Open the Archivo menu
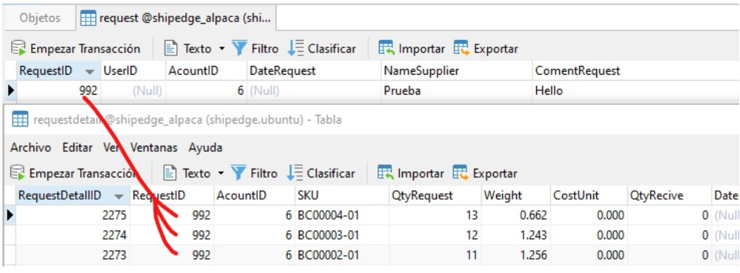Image resolution: width=740 pixels, height=273 pixels. (30, 148)
